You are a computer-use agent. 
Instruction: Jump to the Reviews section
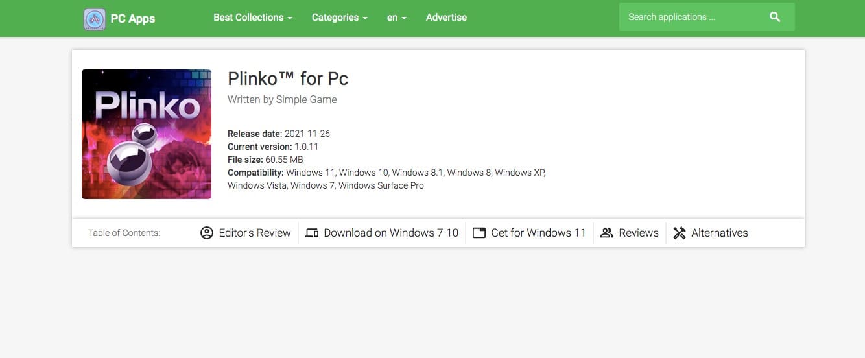630,233
